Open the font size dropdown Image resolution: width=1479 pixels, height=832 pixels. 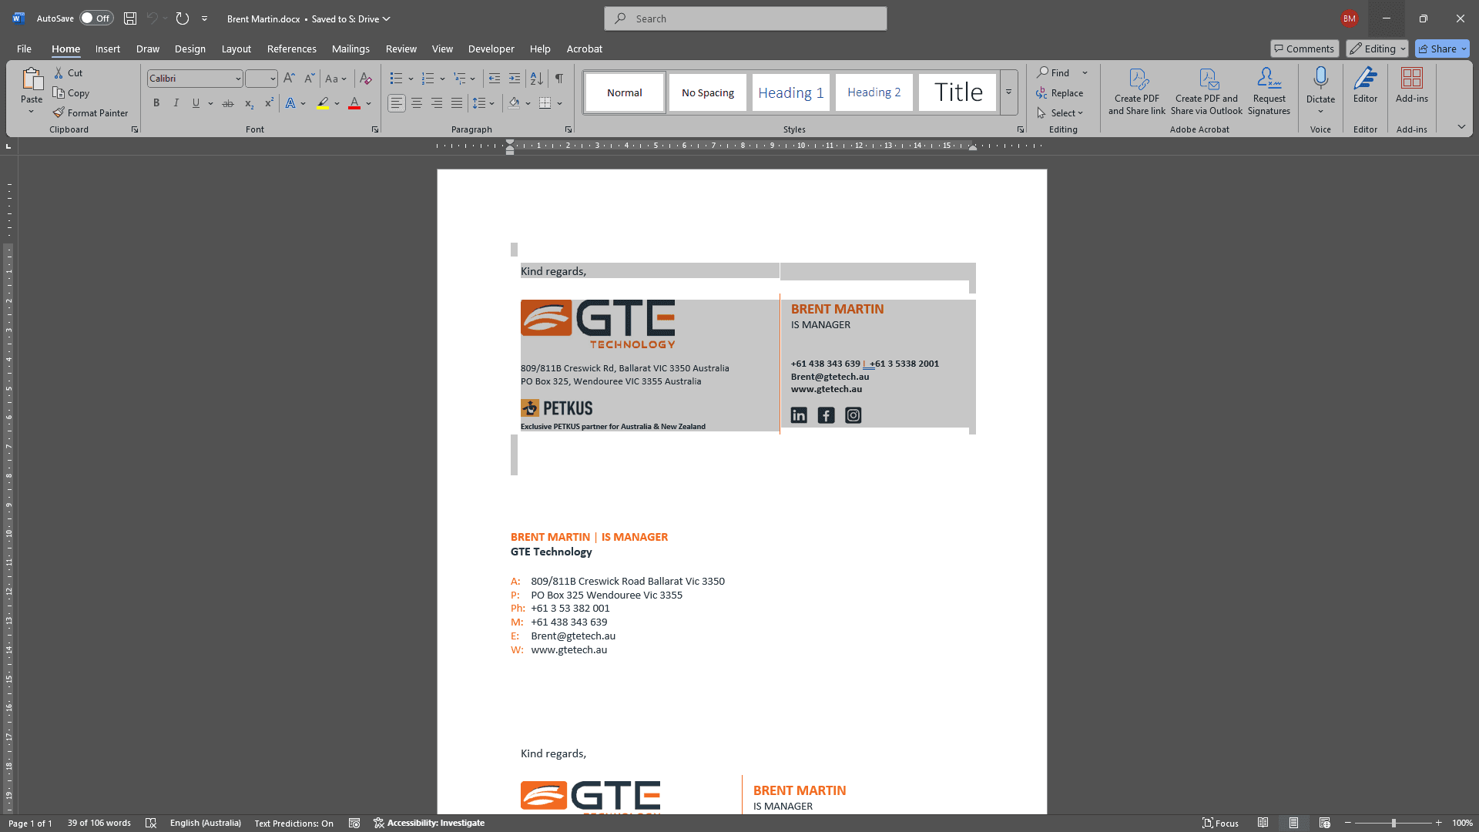click(x=273, y=79)
